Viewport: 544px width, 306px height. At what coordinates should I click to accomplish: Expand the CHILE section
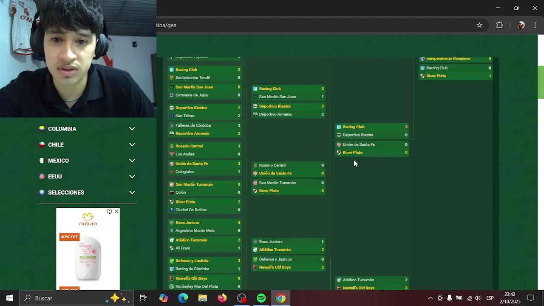88,144
